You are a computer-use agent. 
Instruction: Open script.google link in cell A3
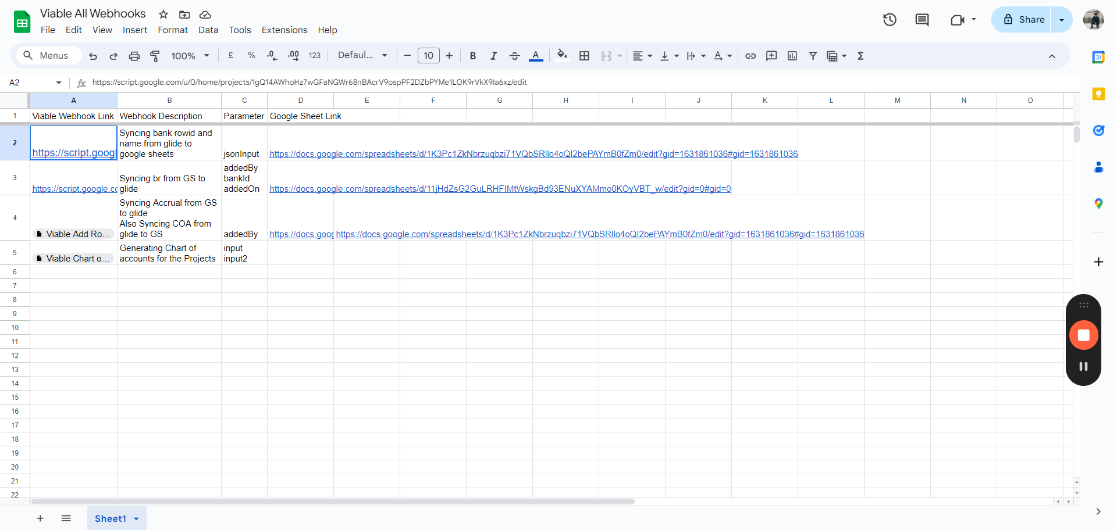point(74,189)
